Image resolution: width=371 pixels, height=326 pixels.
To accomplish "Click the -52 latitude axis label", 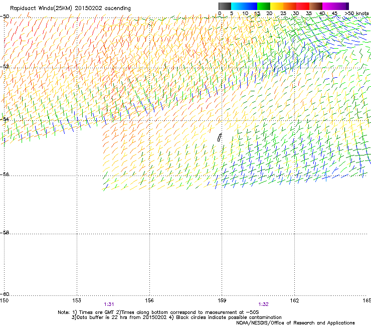I will [5, 67].
